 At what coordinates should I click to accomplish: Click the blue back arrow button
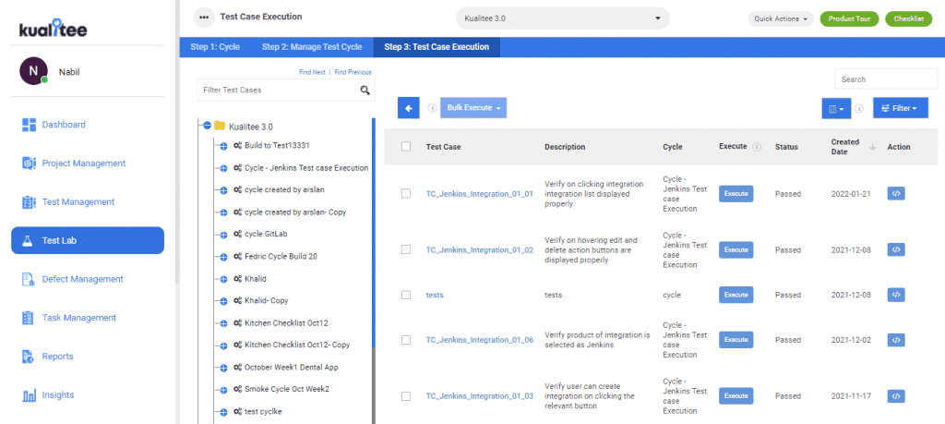coord(409,108)
